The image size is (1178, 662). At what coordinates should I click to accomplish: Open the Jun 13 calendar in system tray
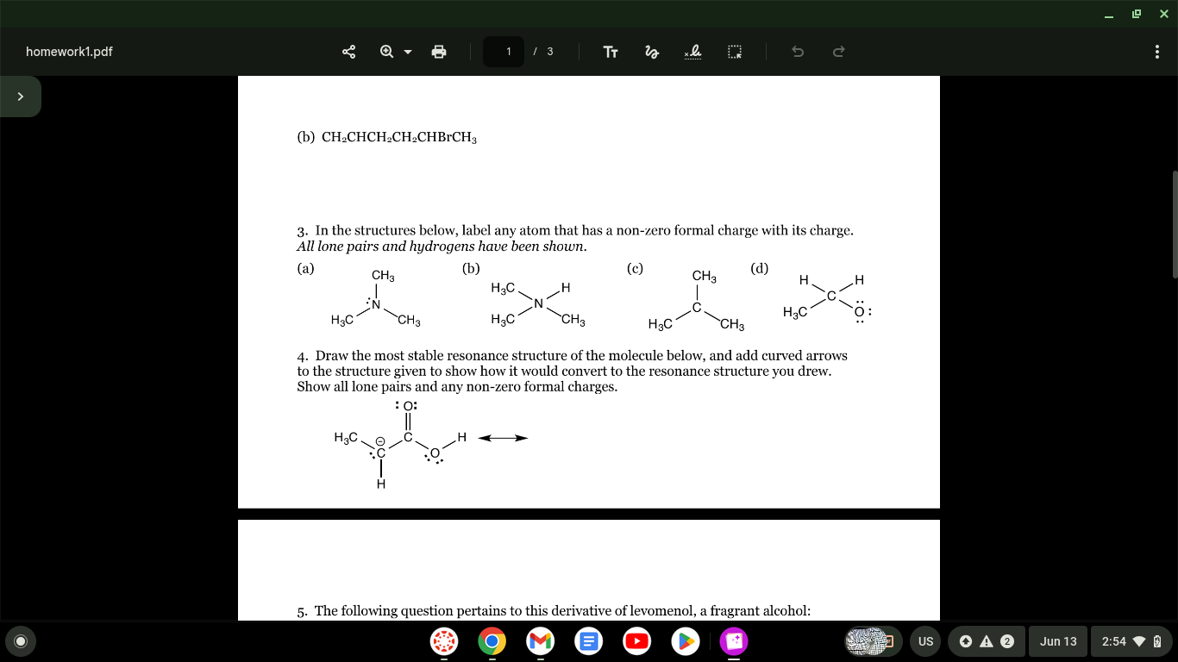coord(1057,640)
